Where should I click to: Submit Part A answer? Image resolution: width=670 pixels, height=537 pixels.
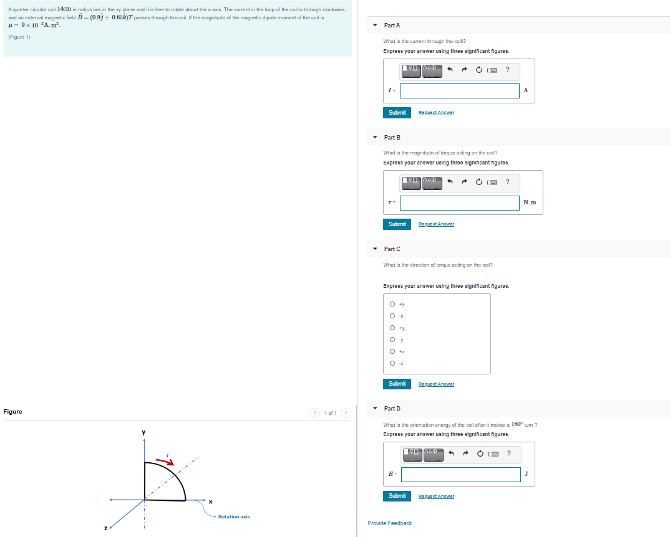397,113
